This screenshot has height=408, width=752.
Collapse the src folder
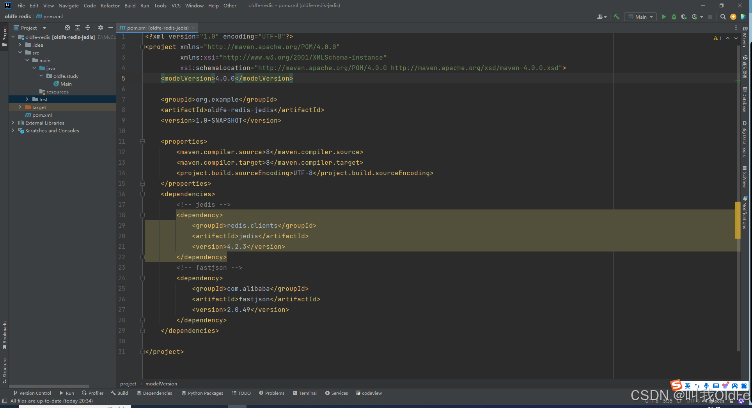(20, 53)
